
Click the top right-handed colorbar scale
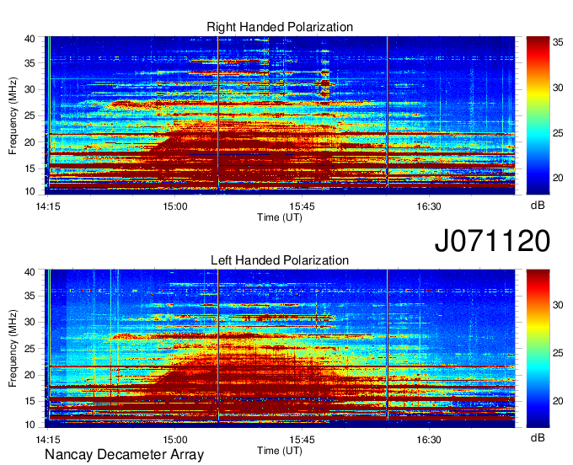[x=538, y=115]
